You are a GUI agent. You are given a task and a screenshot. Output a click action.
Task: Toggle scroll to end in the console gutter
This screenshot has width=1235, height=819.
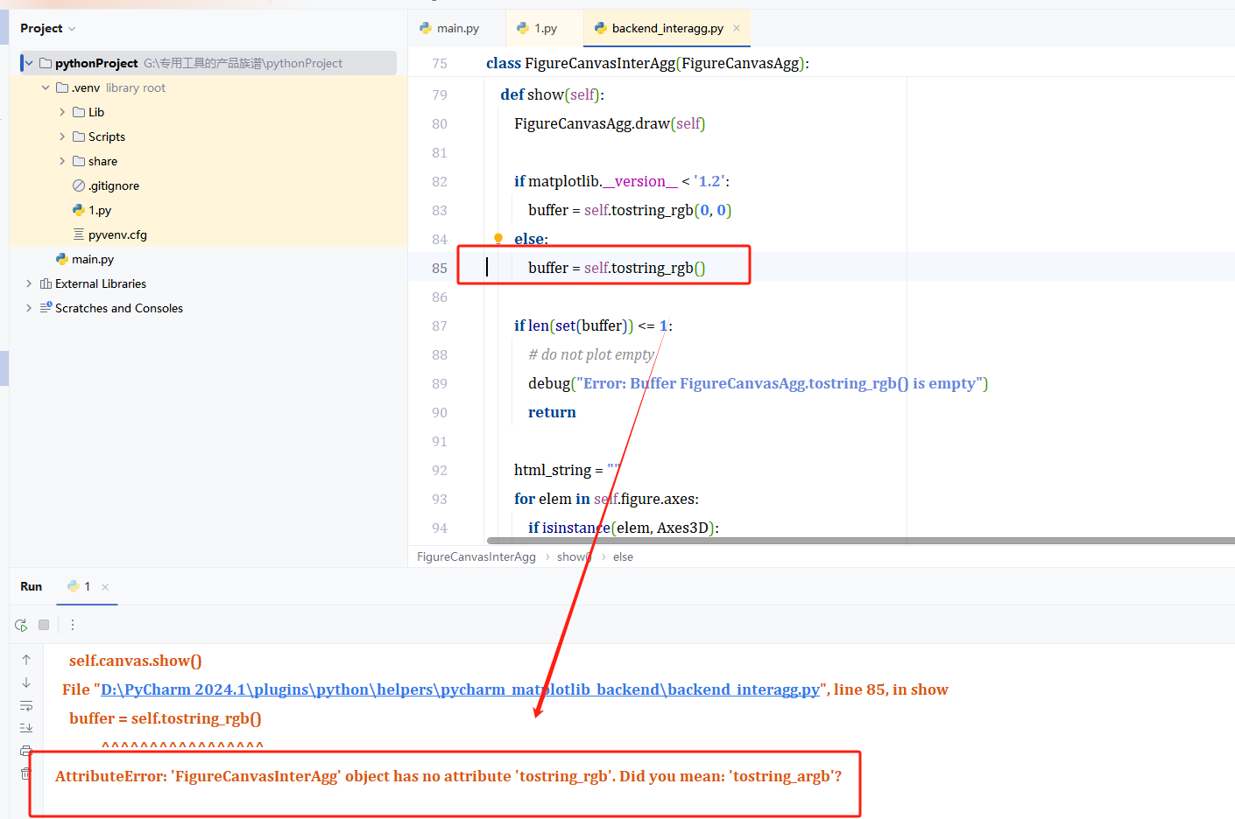[x=26, y=727]
